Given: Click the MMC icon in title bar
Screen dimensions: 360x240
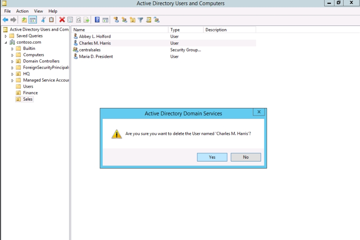Looking at the screenshot, I should (4, 3).
